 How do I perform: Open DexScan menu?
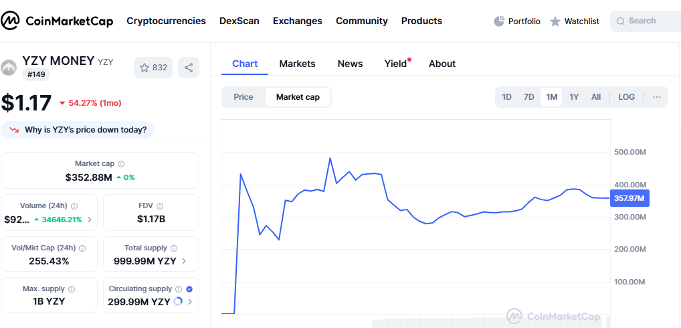pyautogui.click(x=239, y=21)
